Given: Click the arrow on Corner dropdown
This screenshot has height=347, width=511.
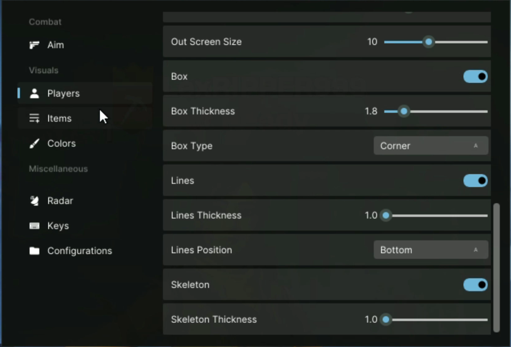Looking at the screenshot, I should pyautogui.click(x=476, y=146).
